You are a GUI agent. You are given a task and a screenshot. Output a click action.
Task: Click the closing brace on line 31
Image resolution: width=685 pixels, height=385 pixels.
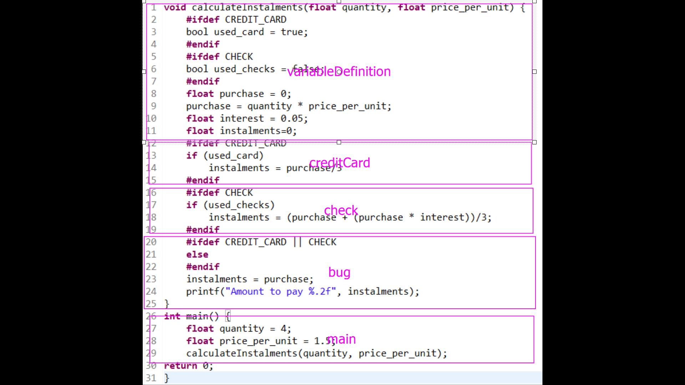coord(167,378)
